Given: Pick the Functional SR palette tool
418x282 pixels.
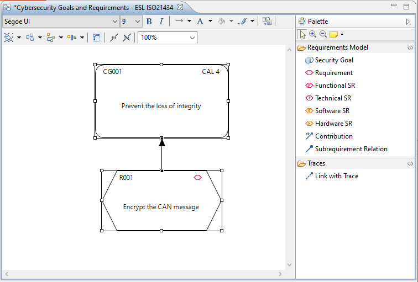Looking at the screenshot, I should click(x=335, y=86).
